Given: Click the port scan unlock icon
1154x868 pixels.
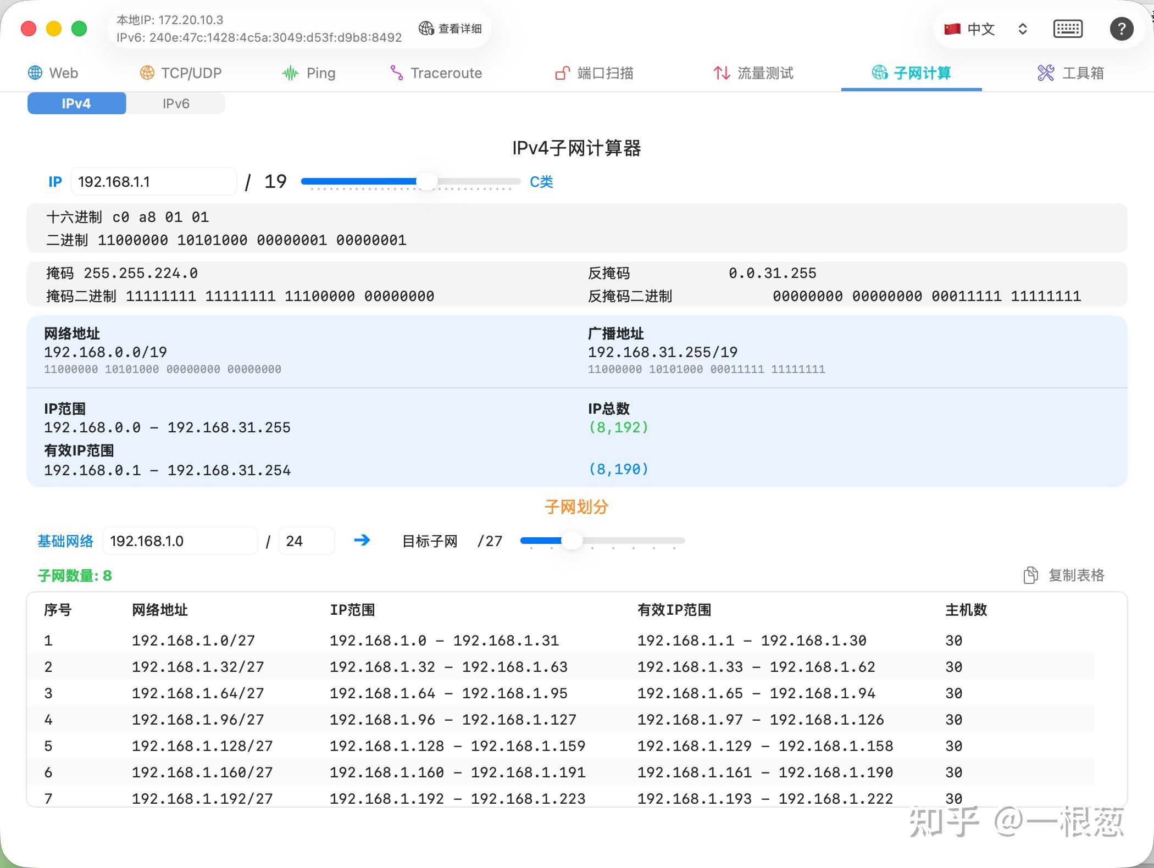Looking at the screenshot, I should tap(562, 73).
